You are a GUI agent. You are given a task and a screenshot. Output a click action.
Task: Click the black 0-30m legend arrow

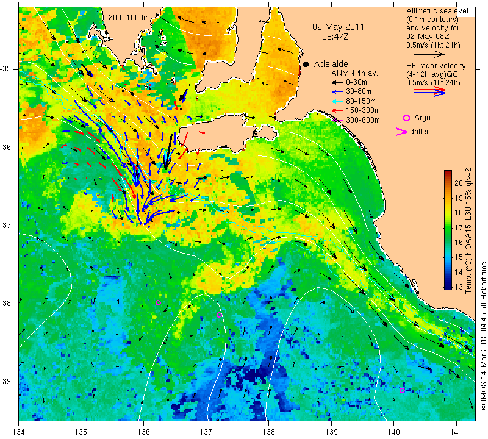click(337, 82)
